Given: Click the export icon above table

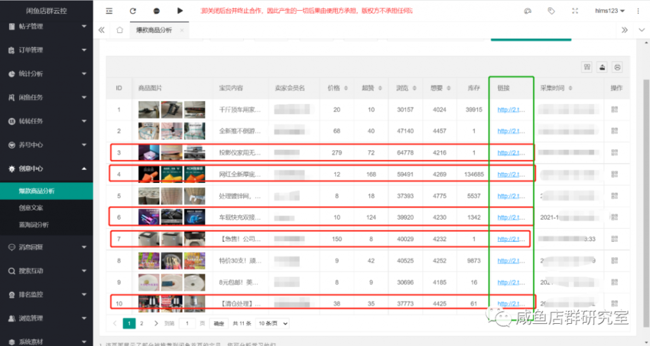Looking at the screenshot, I should [602, 67].
